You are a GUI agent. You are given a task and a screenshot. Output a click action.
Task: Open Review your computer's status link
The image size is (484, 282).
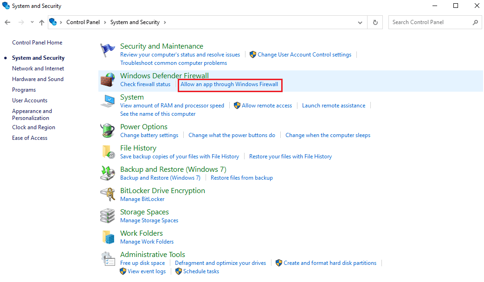pyautogui.click(x=180, y=55)
